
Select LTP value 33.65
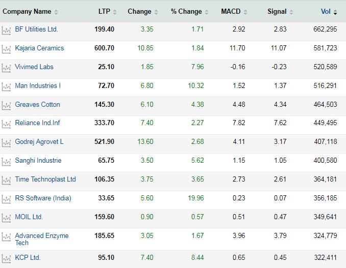click(x=106, y=198)
